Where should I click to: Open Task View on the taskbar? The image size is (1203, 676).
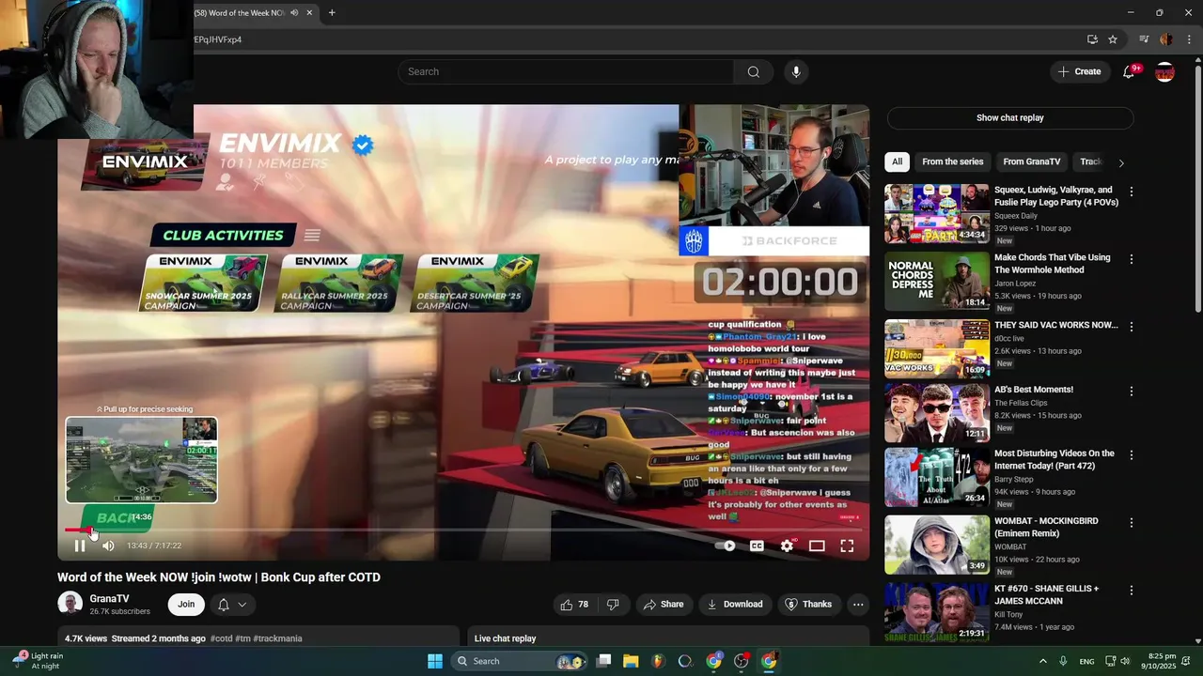603,661
